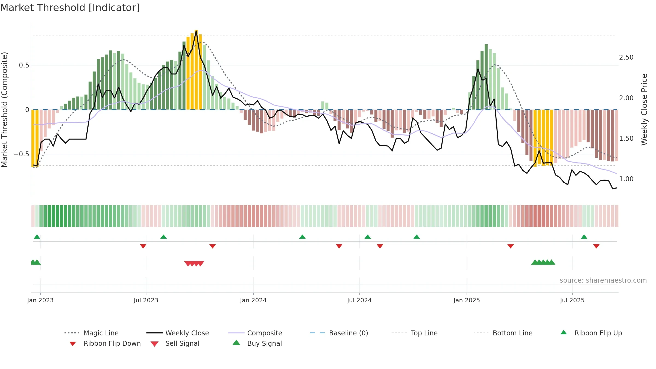Click the ribbon flip up marker near Jan 2023

click(37, 237)
